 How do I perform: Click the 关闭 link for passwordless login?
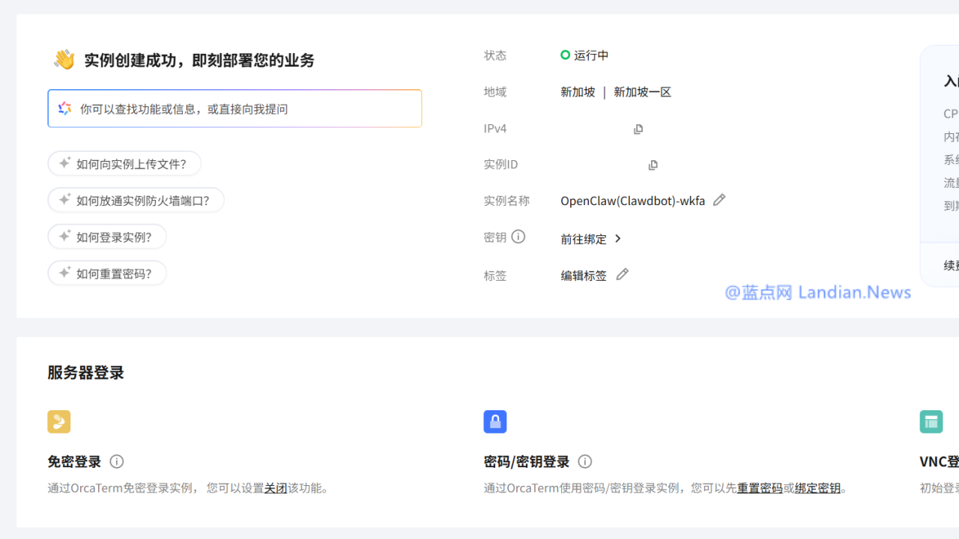[276, 487]
